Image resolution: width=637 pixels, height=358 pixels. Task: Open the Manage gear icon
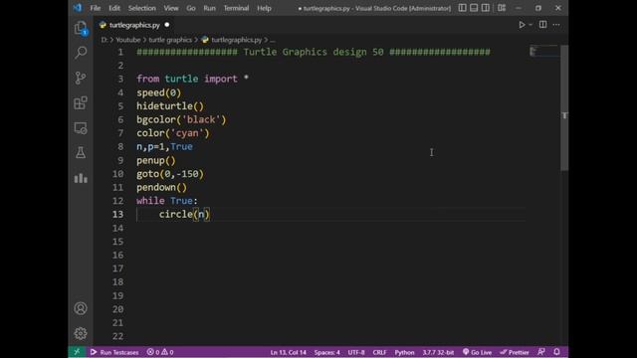point(81,333)
